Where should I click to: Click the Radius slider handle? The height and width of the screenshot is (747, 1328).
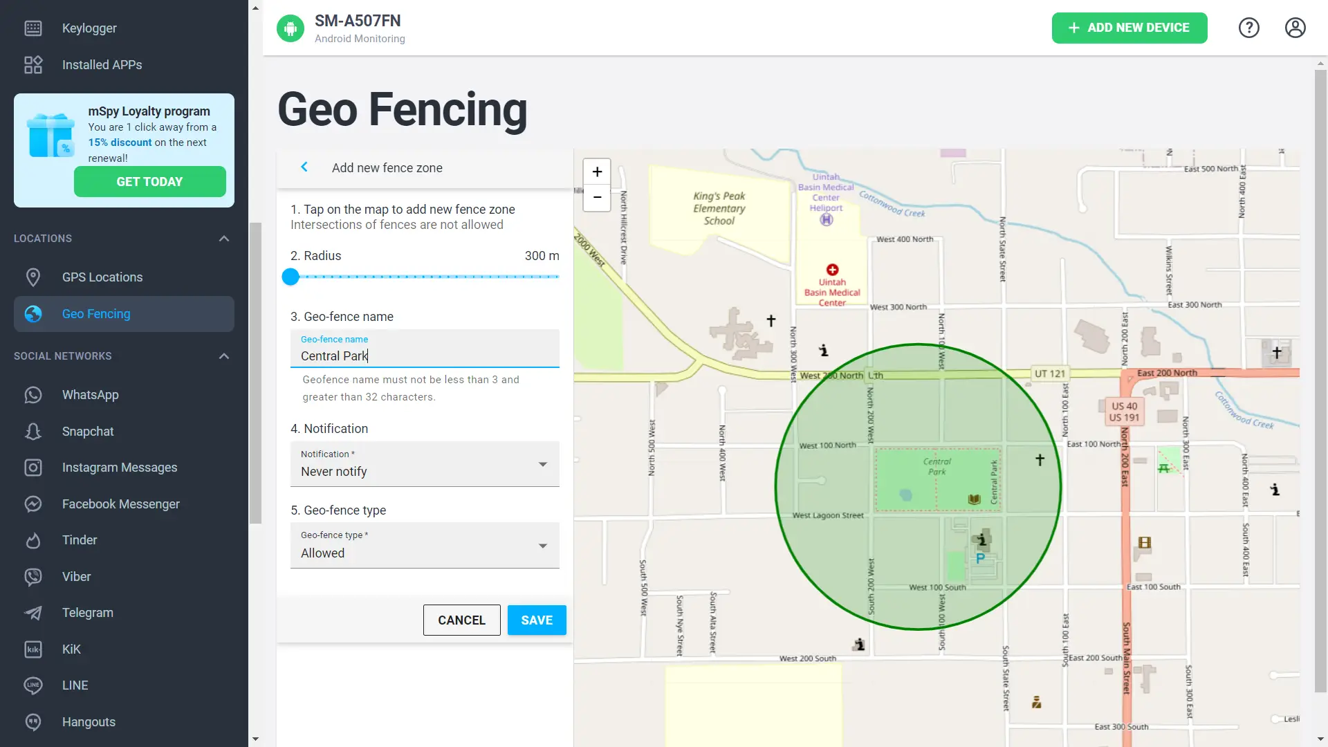290,277
